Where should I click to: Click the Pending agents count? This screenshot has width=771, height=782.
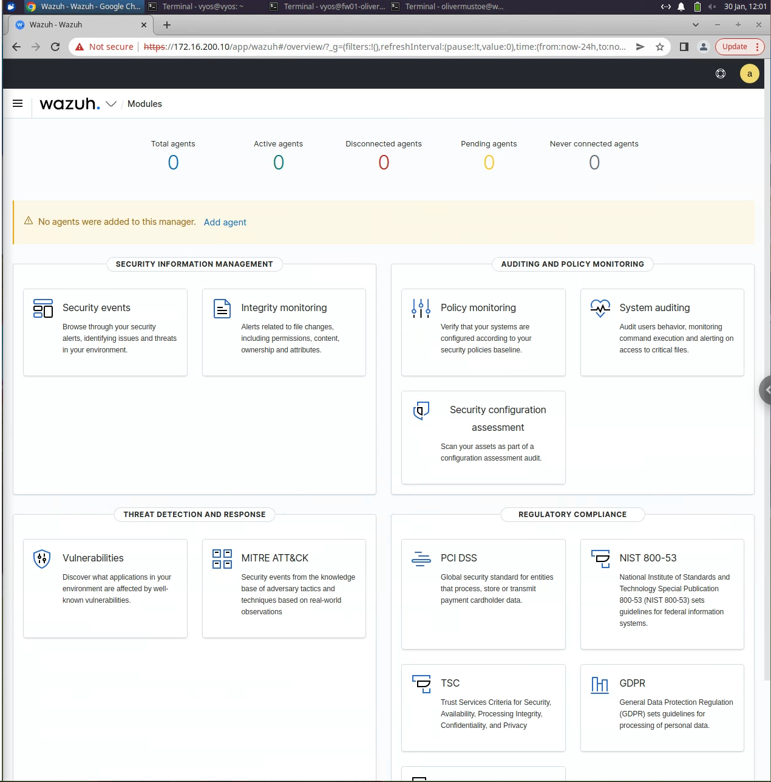[x=489, y=163]
